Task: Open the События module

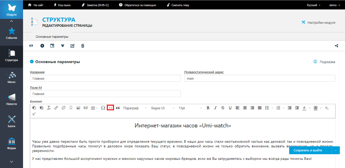Action: (x=11, y=34)
